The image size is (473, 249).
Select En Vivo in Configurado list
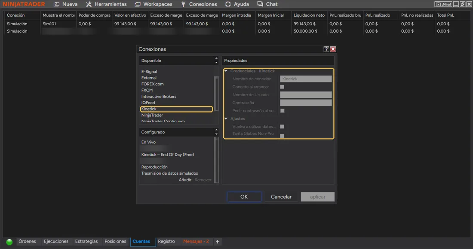148,142
